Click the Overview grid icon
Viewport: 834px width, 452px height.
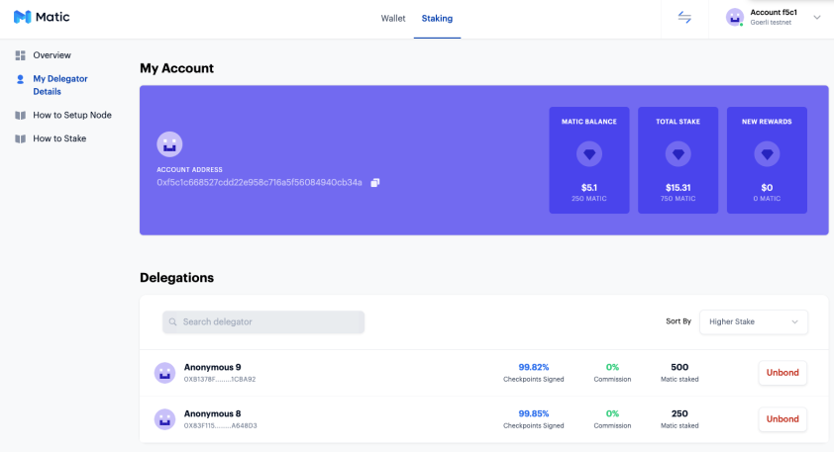tap(20, 55)
